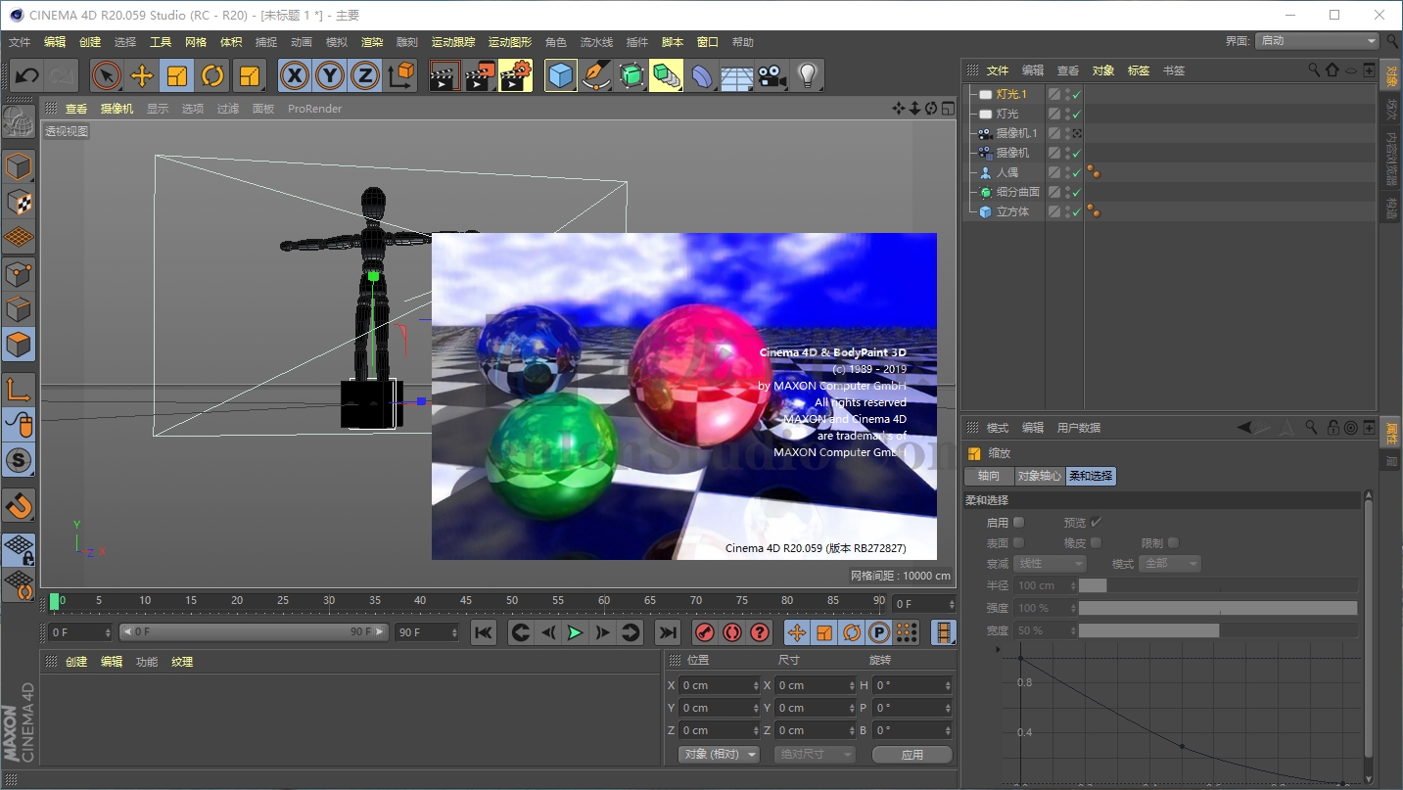Activate the Scale tool in top toolbar

(x=177, y=75)
